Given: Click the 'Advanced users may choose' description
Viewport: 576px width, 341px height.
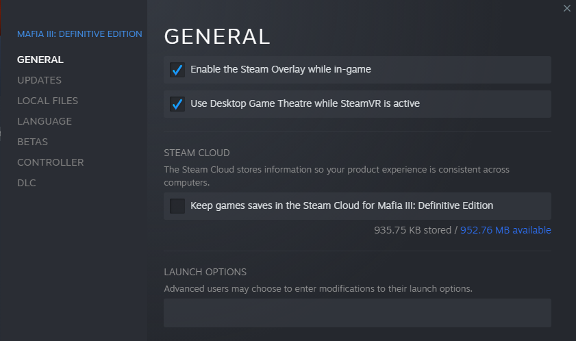Looking at the screenshot, I should (x=318, y=288).
